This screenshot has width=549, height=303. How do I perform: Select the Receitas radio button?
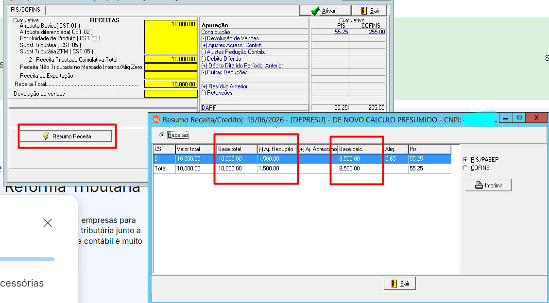coord(162,135)
